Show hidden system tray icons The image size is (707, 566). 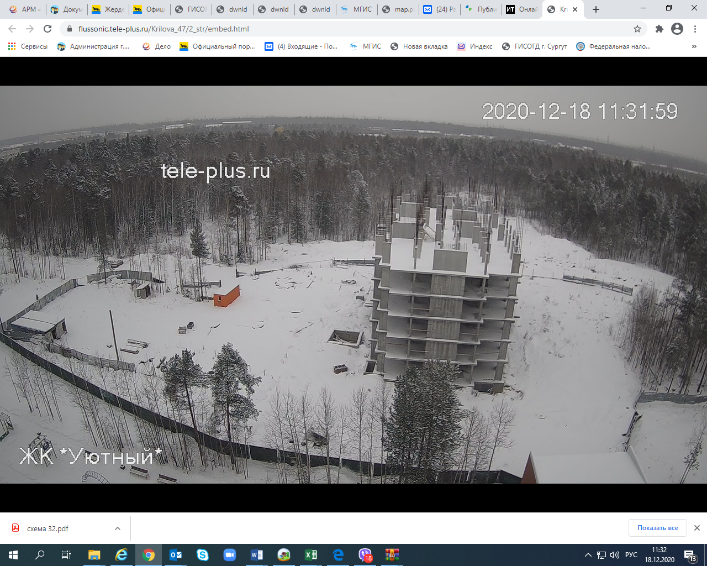point(588,555)
